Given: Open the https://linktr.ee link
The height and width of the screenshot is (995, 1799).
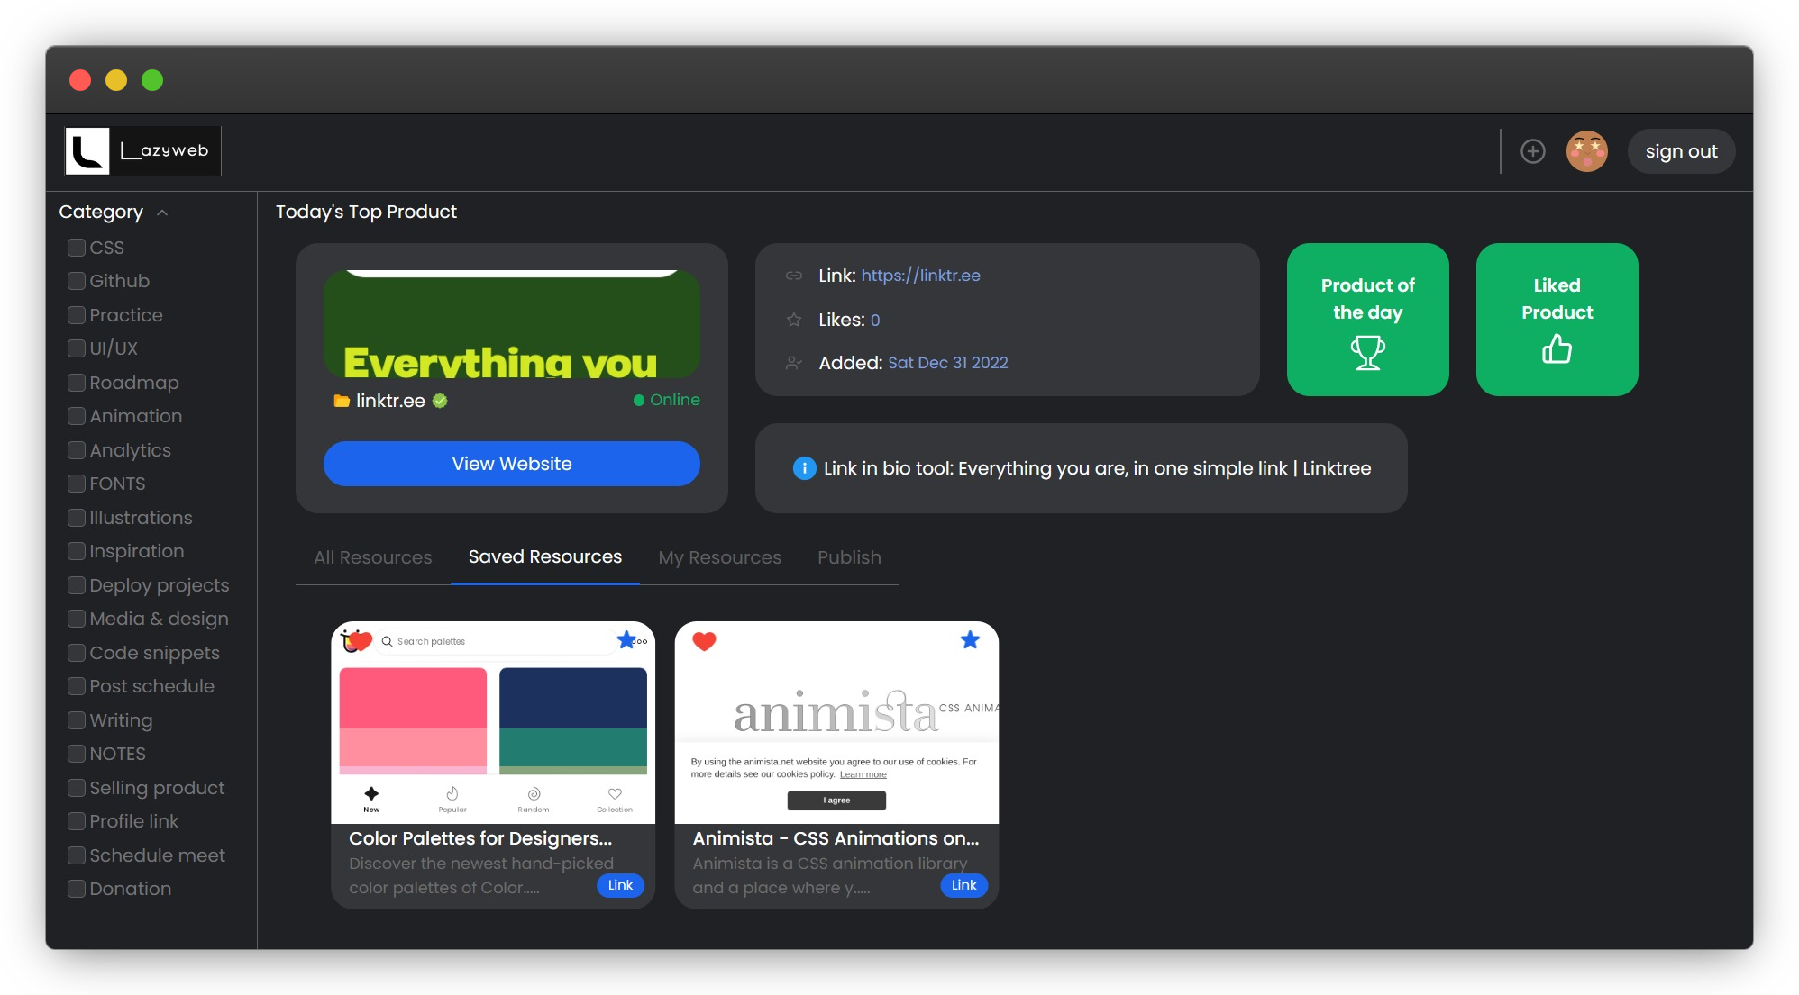Looking at the screenshot, I should click(x=920, y=276).
